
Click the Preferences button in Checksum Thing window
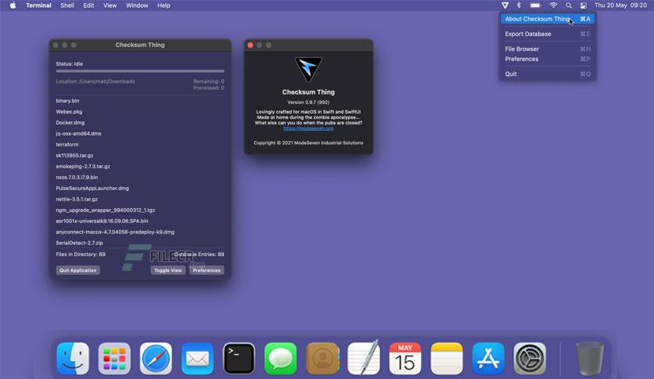click(x=207, y=270)
